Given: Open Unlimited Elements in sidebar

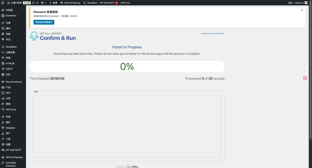Looking at the screenshot, I should (11, 164).
